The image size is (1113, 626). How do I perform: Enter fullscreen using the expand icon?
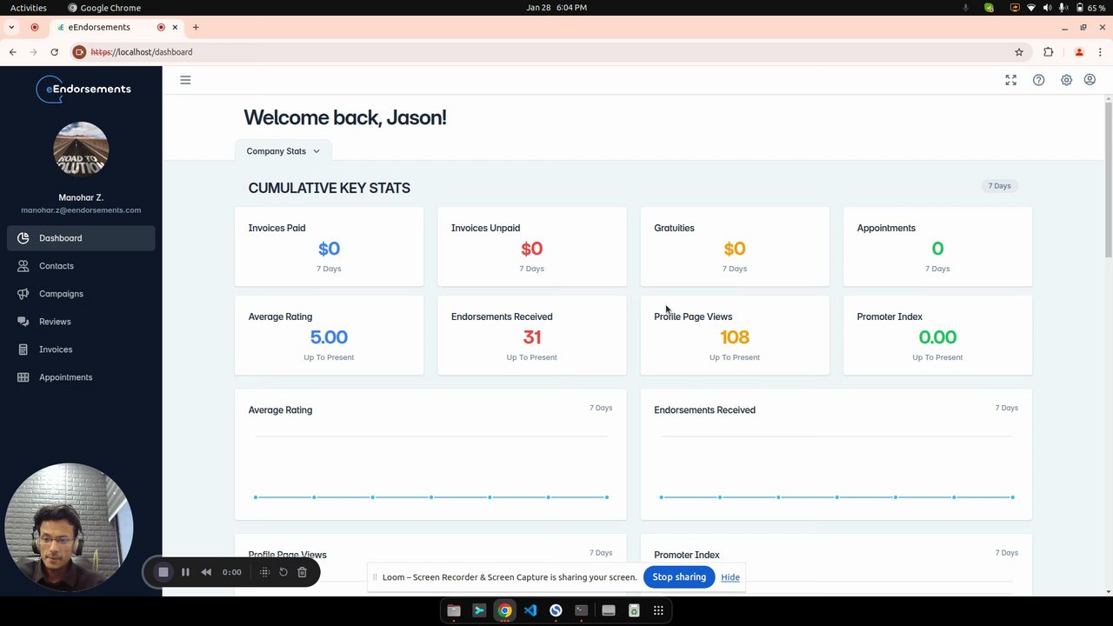click(x=1010, y=80)
